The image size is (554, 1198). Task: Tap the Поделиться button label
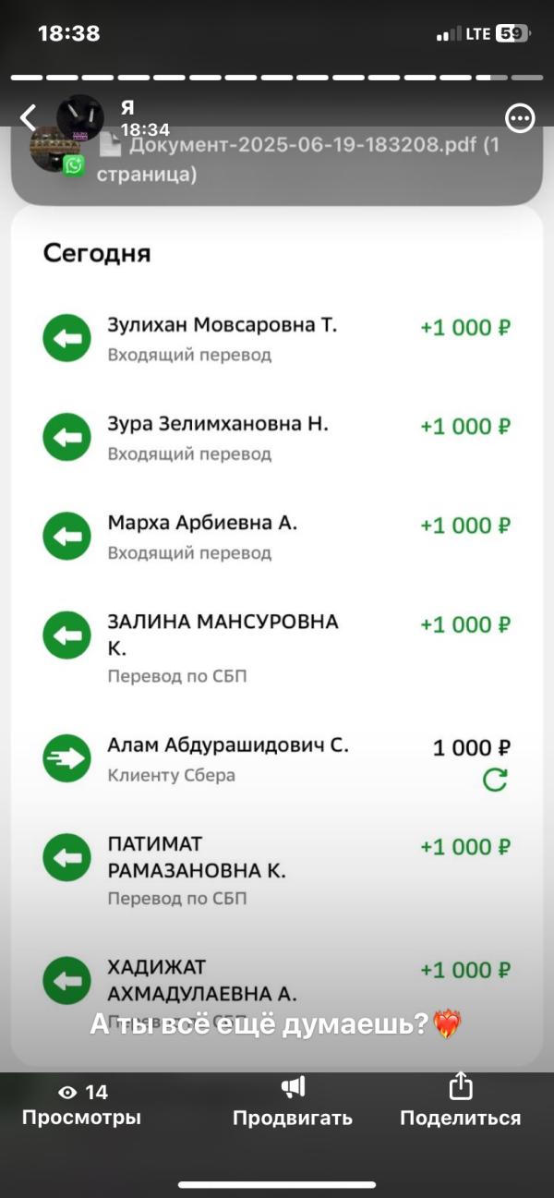[x=460, y=1118]
